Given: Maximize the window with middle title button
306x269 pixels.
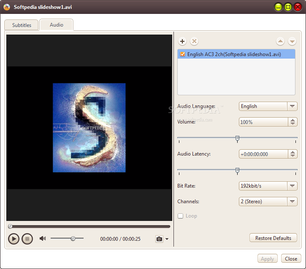Looking at the screenshot, I should (x=288, y=7).
